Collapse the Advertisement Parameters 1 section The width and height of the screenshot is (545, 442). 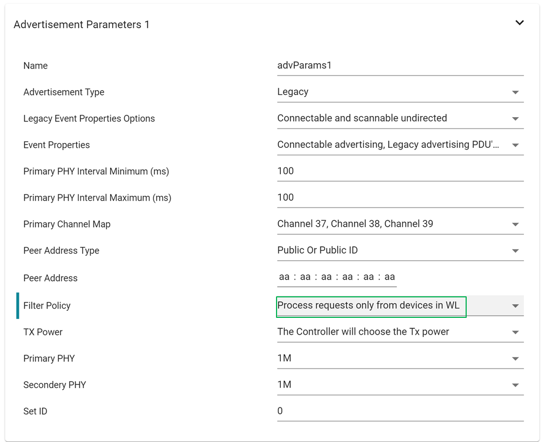519,23
